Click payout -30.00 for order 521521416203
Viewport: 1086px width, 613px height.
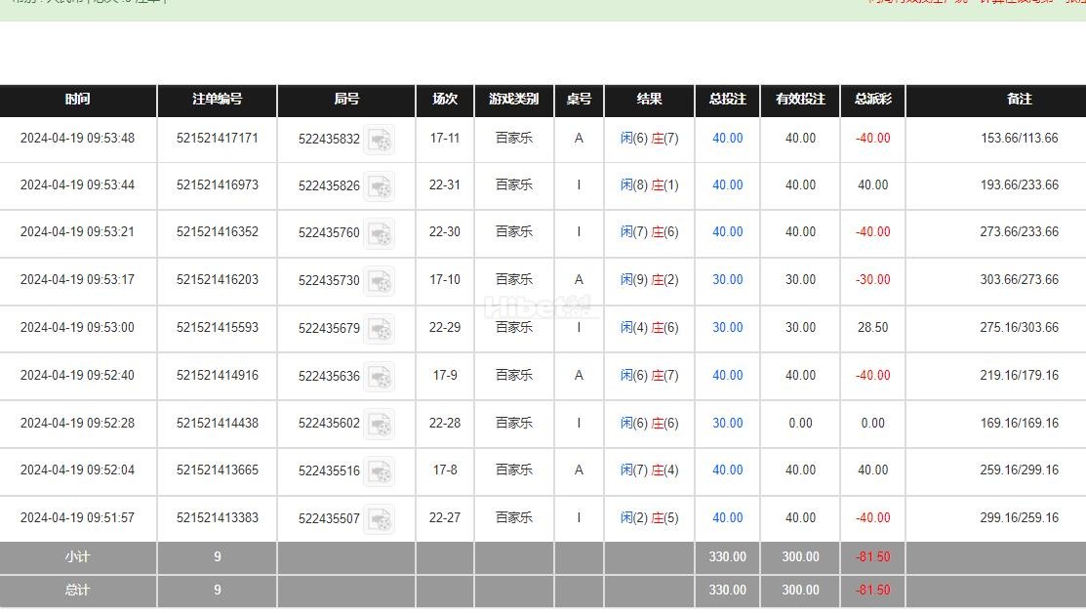tap(872, 279)
